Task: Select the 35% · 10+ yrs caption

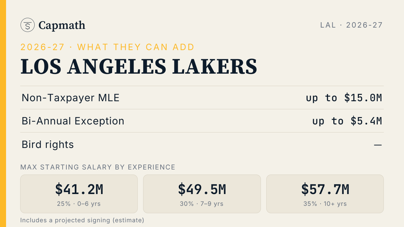Action: [x=325, y=204]
